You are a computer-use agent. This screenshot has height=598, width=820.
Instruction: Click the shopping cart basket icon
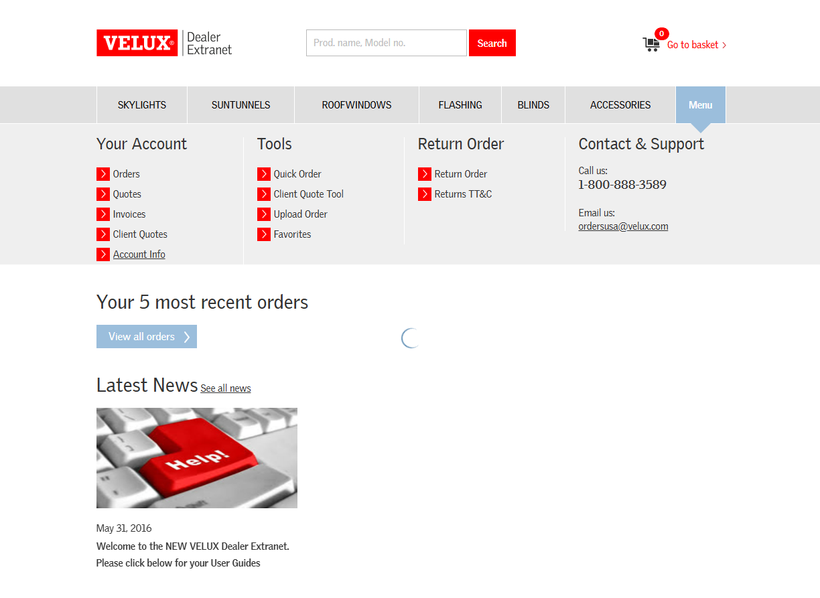(651, 44)
